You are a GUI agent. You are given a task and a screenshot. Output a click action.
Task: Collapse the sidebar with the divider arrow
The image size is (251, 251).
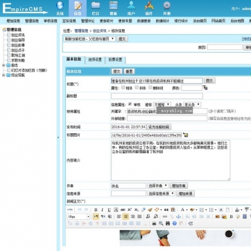pyautogui.click(x=58, y=137)
